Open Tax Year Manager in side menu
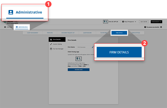This screenshot has height=108, width=167. tap(57, 49)
